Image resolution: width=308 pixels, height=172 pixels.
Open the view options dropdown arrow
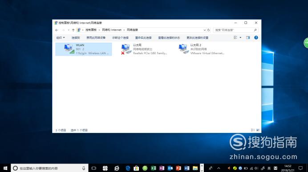pos(240,37)
